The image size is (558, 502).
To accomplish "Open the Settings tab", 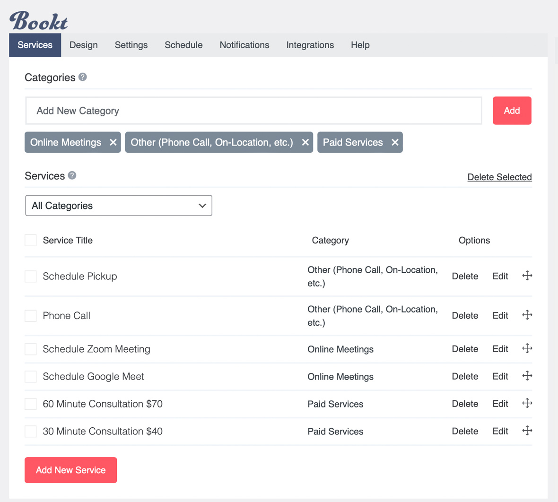I will [x=131, y=45].
